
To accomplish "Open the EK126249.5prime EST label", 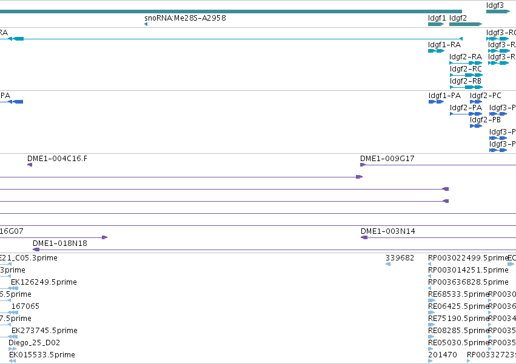I will click(44, 282).
